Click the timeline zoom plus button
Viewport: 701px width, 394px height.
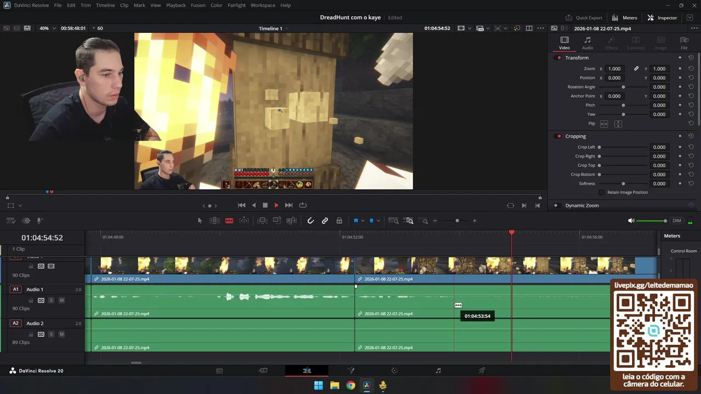(474, 221)
